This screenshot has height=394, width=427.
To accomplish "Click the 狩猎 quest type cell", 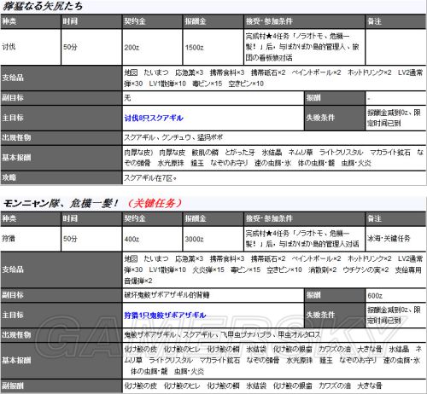I will click(x=31, y=239).
